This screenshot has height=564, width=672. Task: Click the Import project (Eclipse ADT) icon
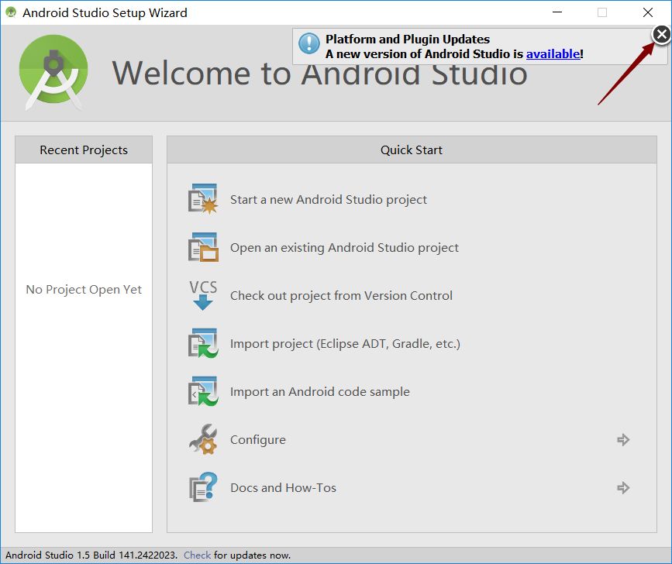pos(203,343)
